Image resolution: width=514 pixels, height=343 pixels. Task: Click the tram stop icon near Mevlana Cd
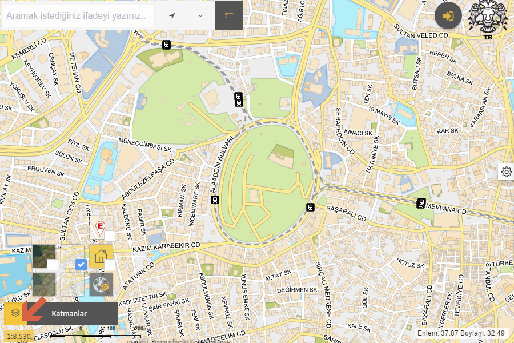pos(421,202)
